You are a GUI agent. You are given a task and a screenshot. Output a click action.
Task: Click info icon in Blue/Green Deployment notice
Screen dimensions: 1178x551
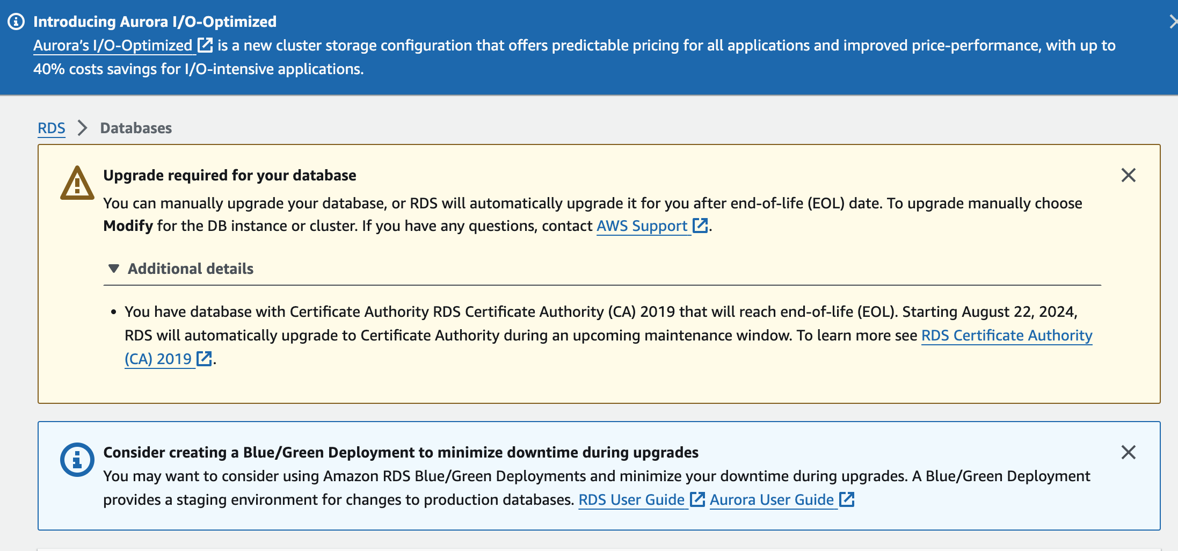click(77, 460)
